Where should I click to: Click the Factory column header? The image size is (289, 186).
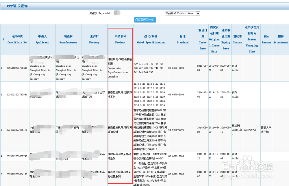tap(94, 39)
